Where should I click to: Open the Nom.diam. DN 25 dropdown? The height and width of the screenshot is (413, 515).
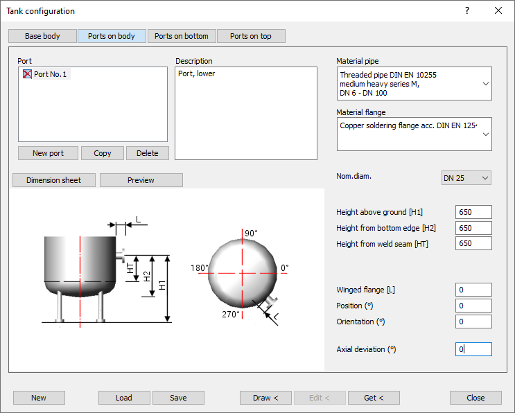[466, 178]
